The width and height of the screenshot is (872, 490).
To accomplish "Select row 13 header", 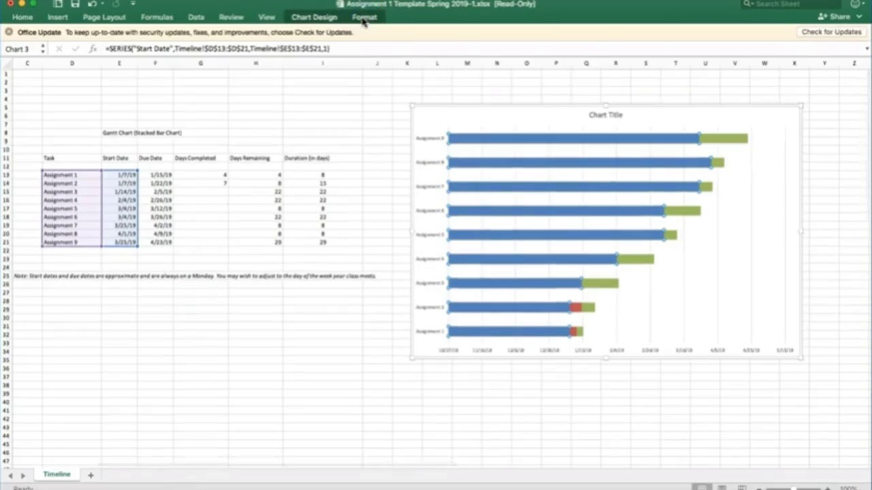I will pyautogui.click(x=5, y=175).
